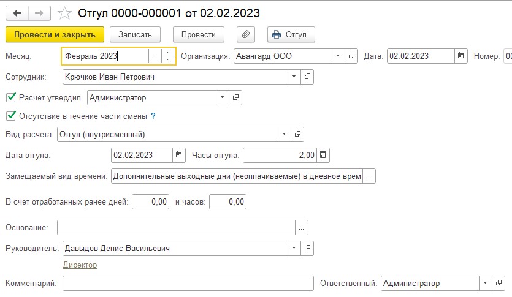Image resolution: width=512 pixels, height=297 pixels.
Task: Expand the Вид расчета dropdown
Action: click(284, 134)
